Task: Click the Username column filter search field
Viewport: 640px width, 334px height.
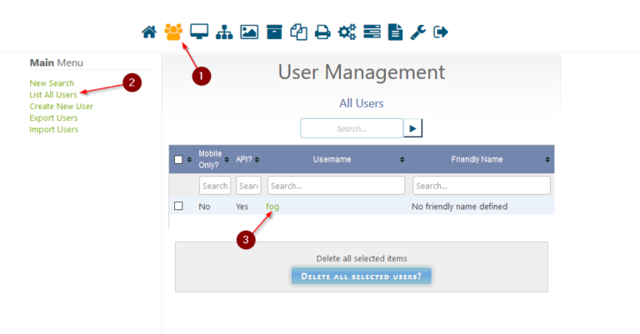Action: click(336, 186)
